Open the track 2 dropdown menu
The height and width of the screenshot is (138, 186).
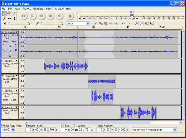pyautogui.click(x=16, y=90)
